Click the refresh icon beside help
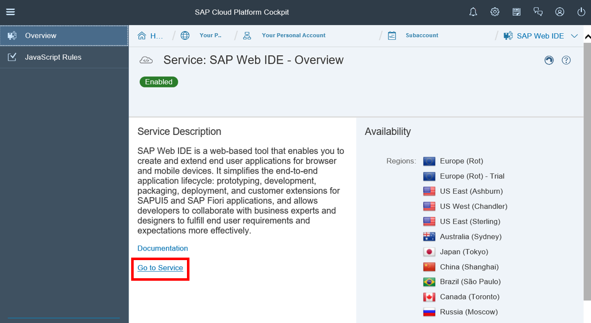 pyautogui.click(x=549, y=60)
